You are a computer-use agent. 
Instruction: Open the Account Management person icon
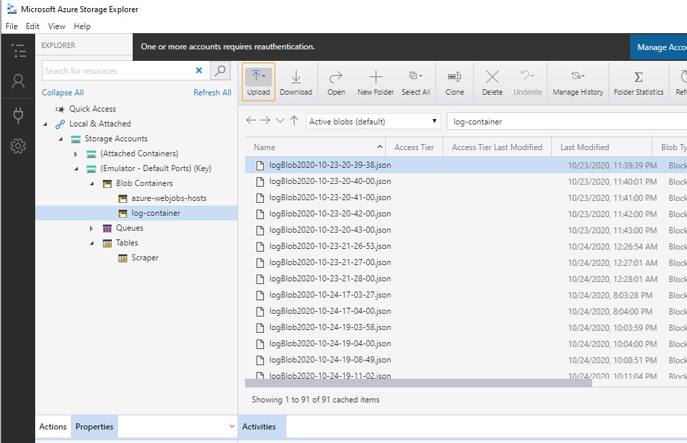(x=18, y=81)
